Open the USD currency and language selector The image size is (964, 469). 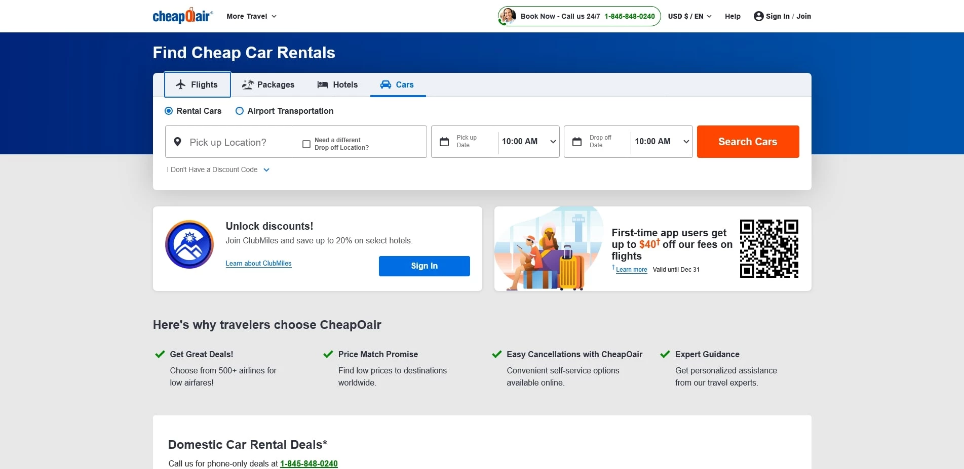[689, 16]
